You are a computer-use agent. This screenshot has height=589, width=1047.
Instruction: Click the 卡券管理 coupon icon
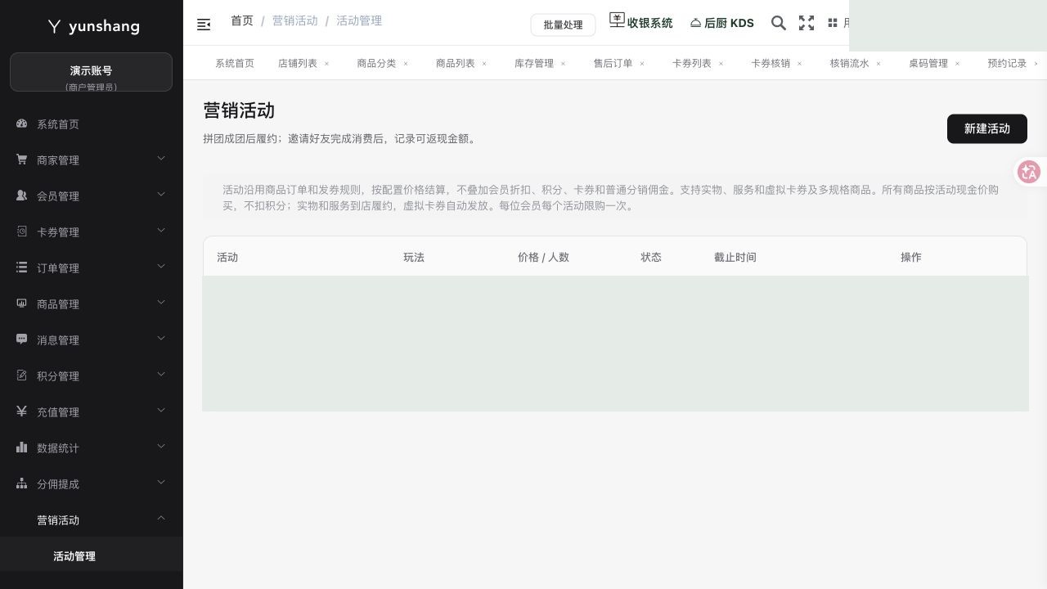[22, 231]
